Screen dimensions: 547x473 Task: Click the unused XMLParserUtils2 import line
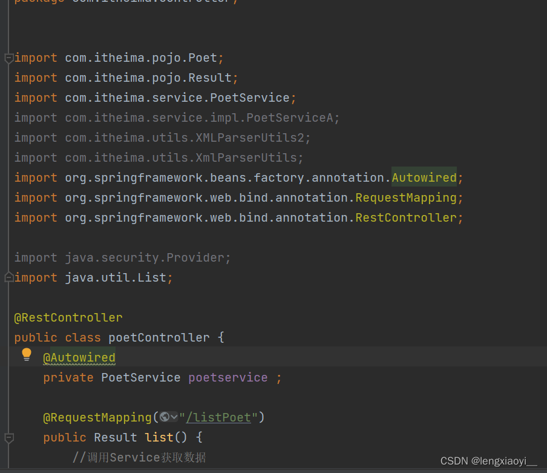tap(162, 138)
